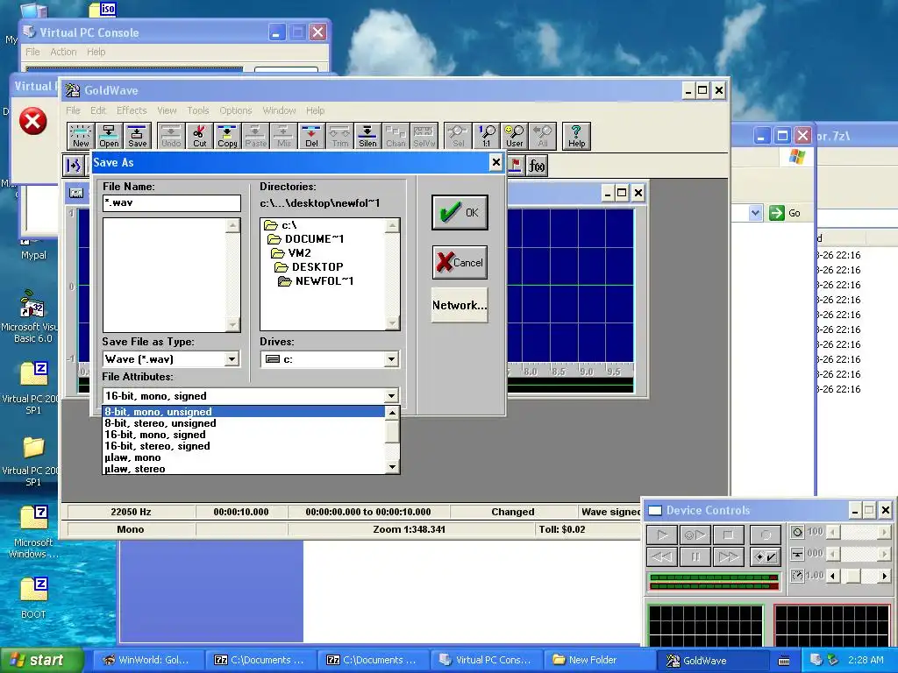
Task: Open the Save File as Type dropdown
Action: pos(232,359)
